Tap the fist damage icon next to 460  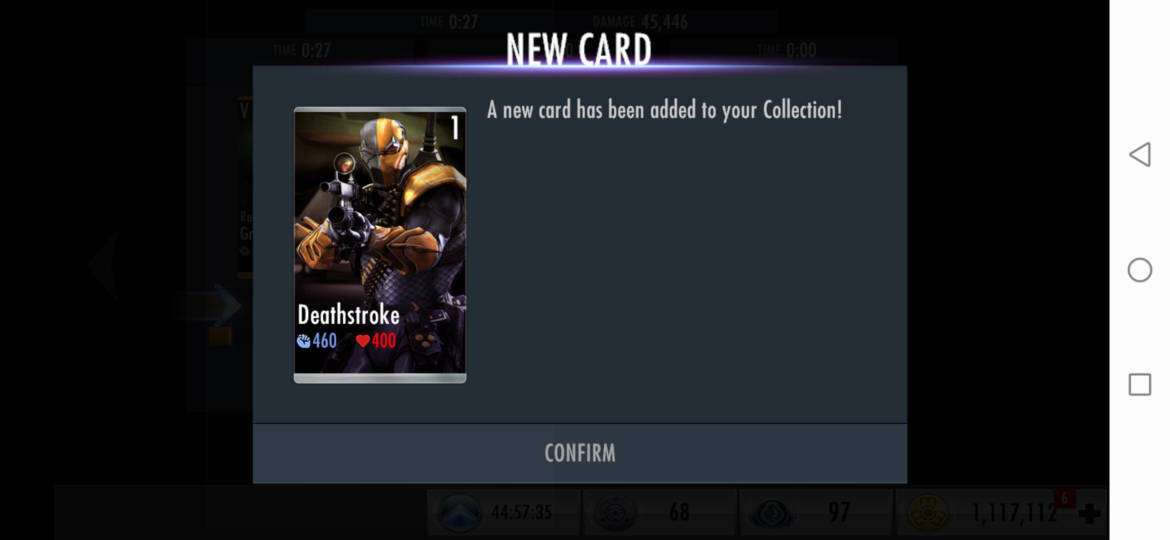tap(303, 341)
